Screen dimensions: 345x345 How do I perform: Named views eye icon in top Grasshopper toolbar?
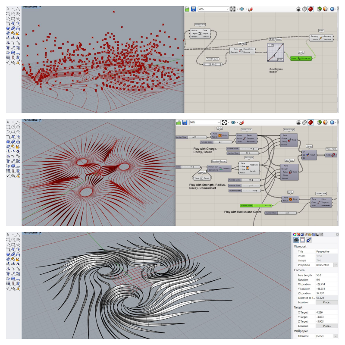(241, 9)
